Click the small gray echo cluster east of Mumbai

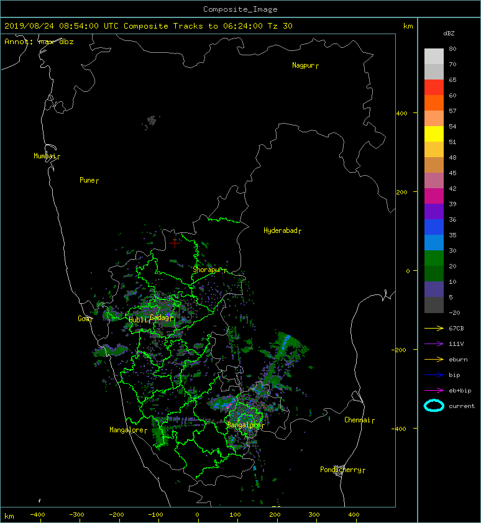pyautogui.click(x=152, y=121)
